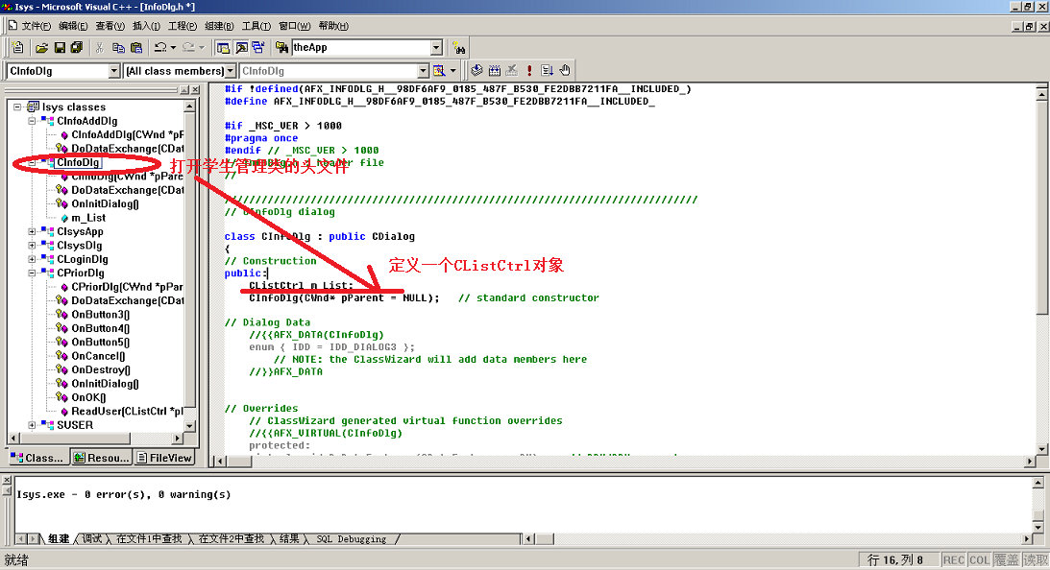
Task: Click the Open file folder icon
Action: point(41,47)
